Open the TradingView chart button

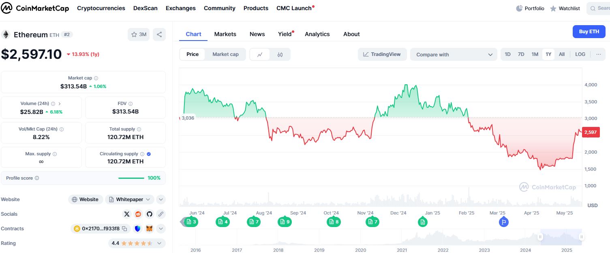382,54
